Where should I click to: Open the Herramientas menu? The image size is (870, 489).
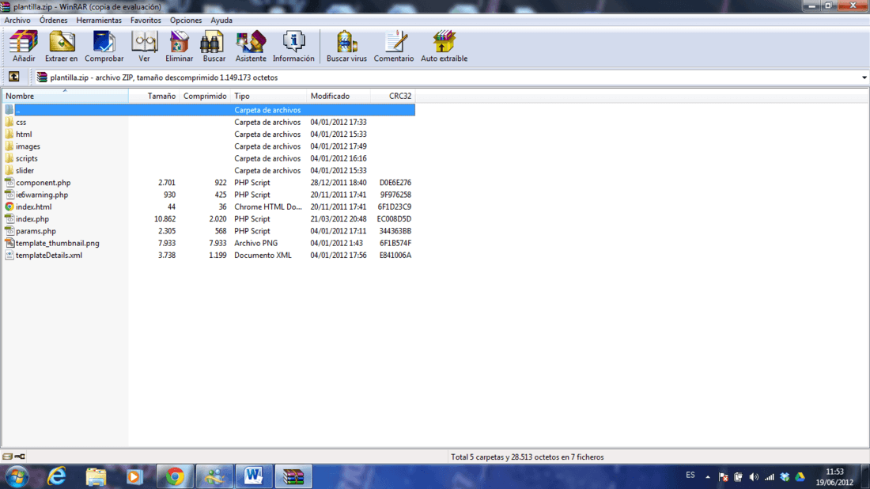[x=99, y=20]
